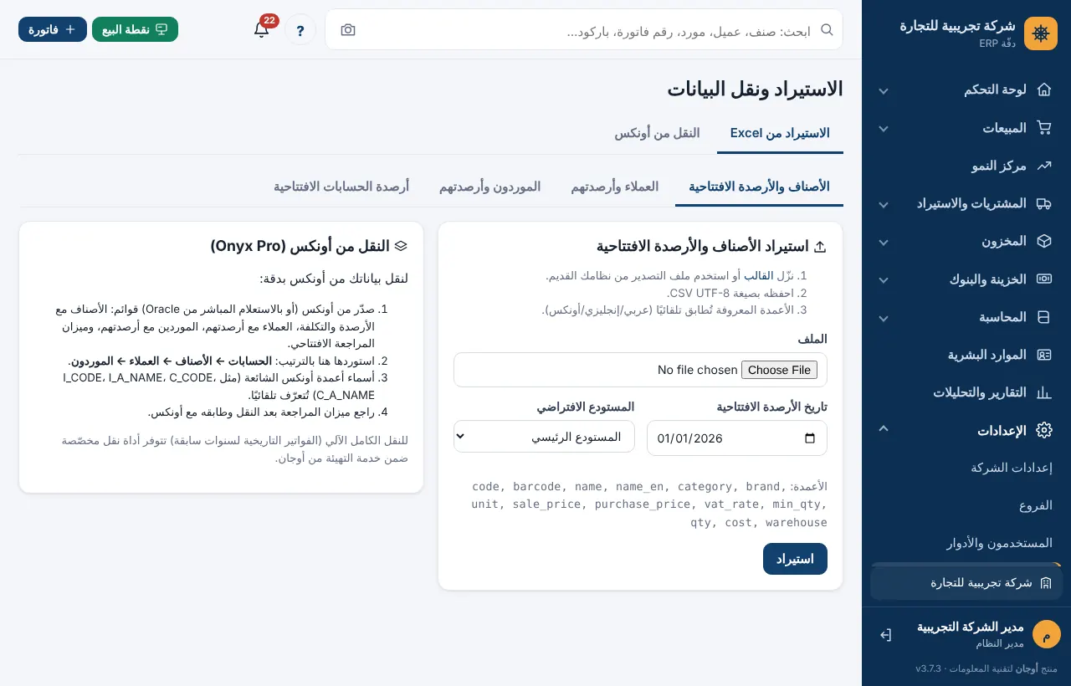Viewport: 1071px width, 686px height.
Task: Click the ID card icon for الموارد البشرية
Action: pos(1044,355)
